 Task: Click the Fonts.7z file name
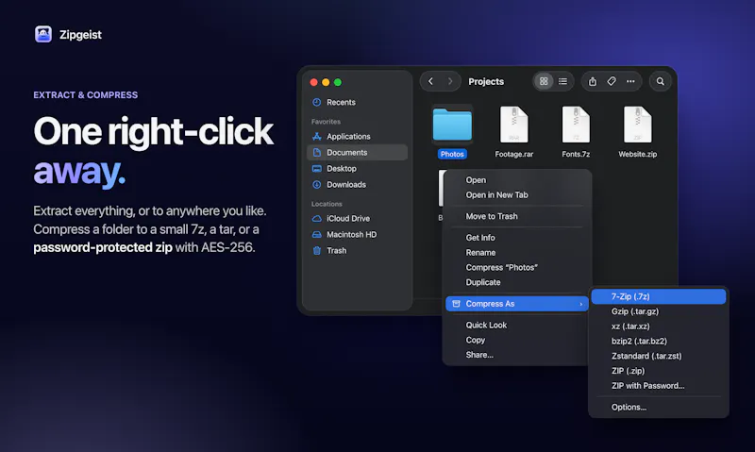(x=576, y=154)
